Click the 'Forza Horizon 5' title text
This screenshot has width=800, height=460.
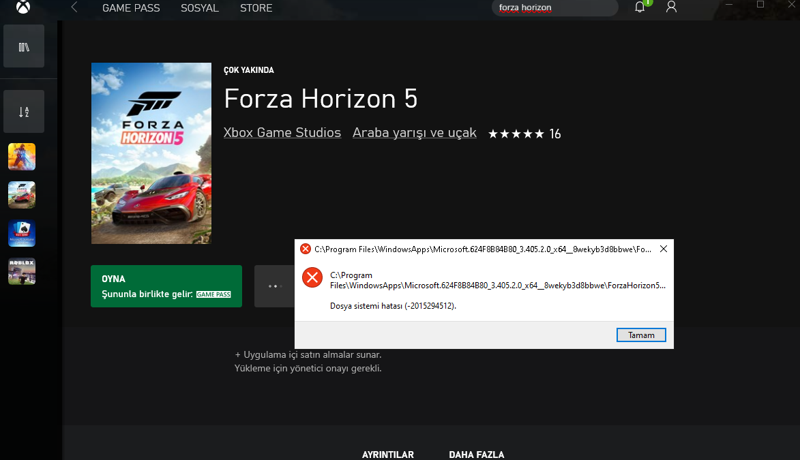321,98
